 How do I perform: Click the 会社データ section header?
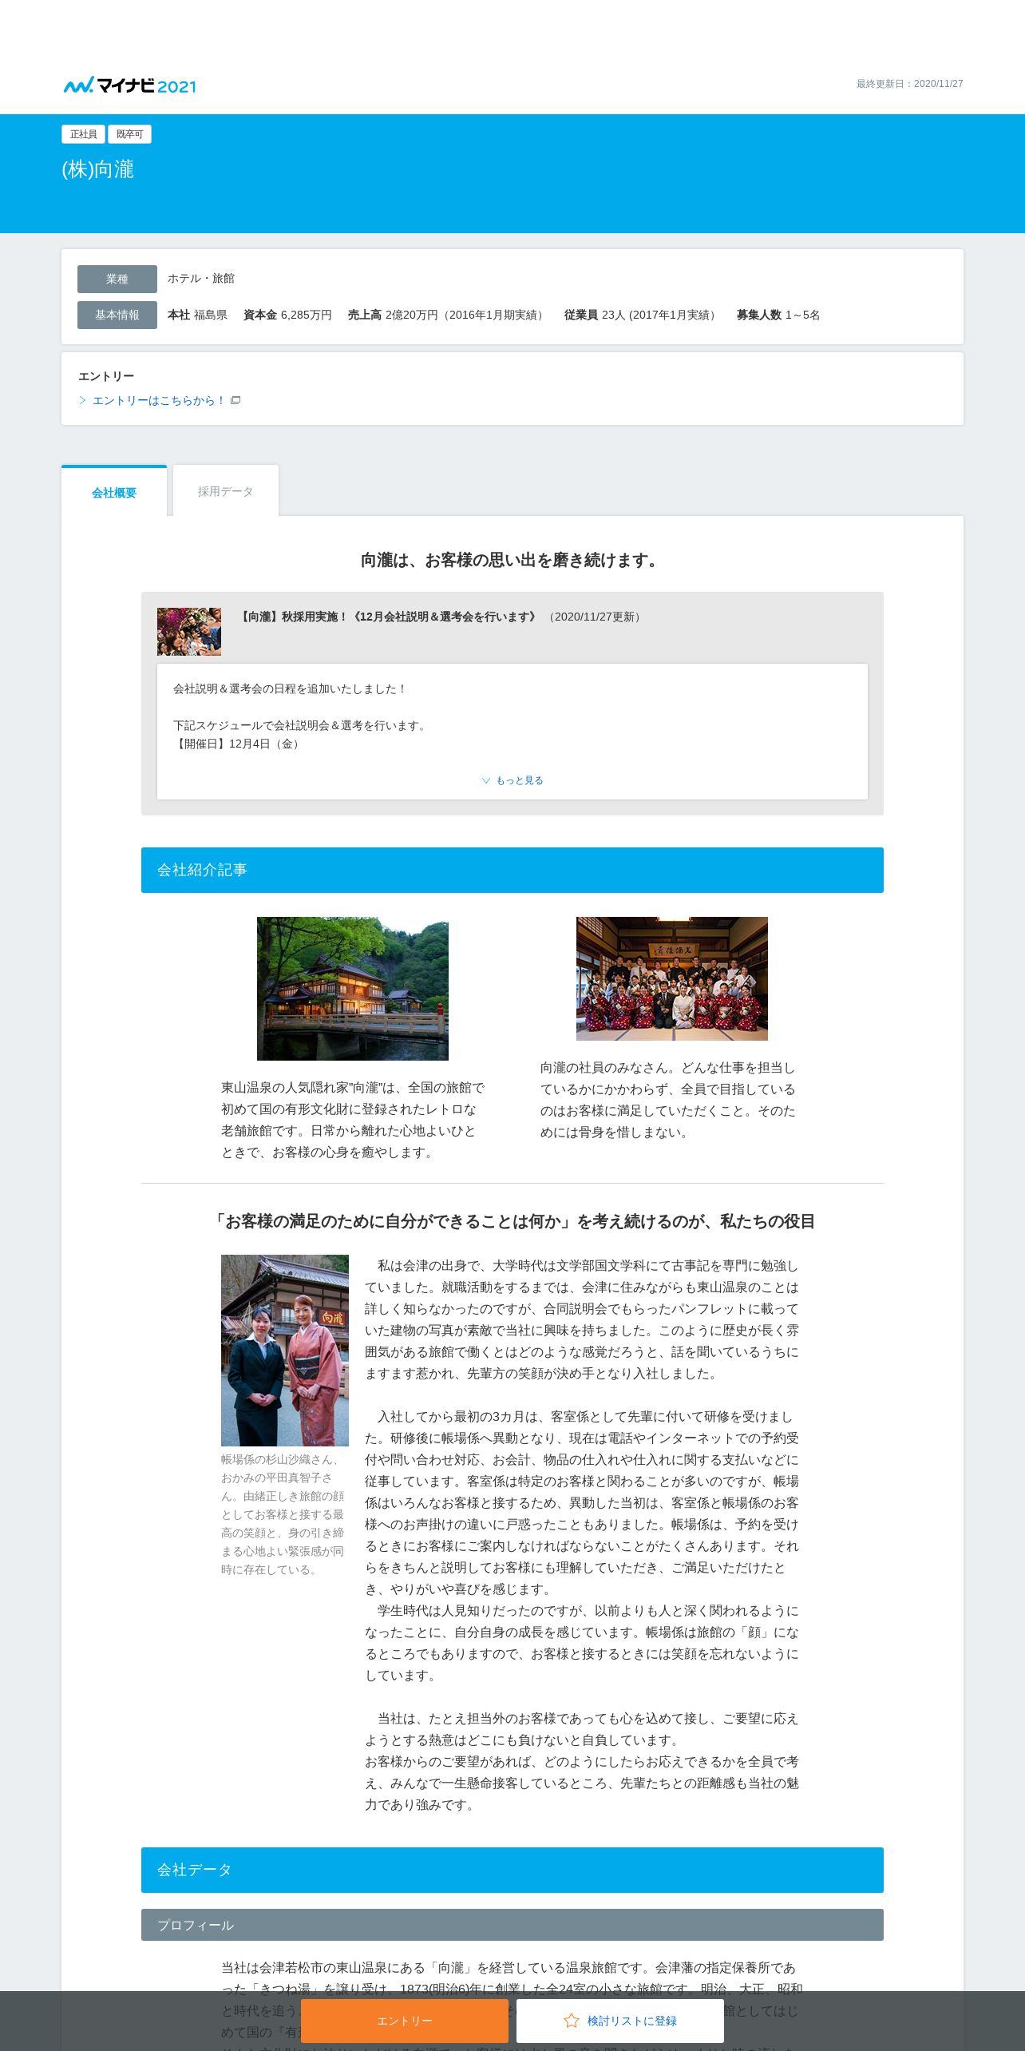pos(512,1870)
